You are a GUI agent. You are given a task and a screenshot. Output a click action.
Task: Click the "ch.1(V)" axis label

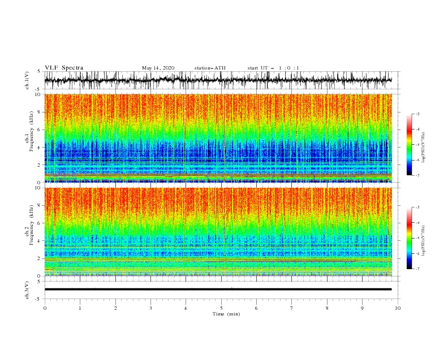click(27, 80)
